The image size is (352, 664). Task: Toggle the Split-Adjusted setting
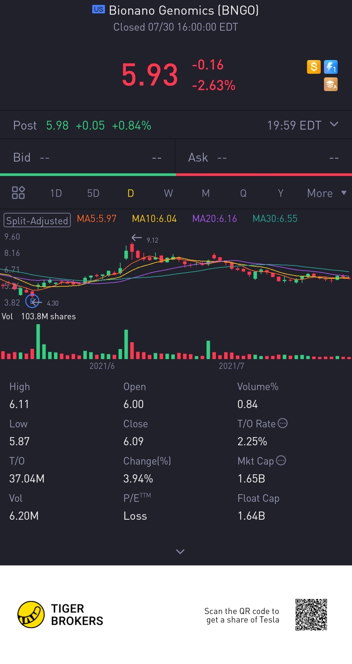pyautogui.click(x=37, y=220)
